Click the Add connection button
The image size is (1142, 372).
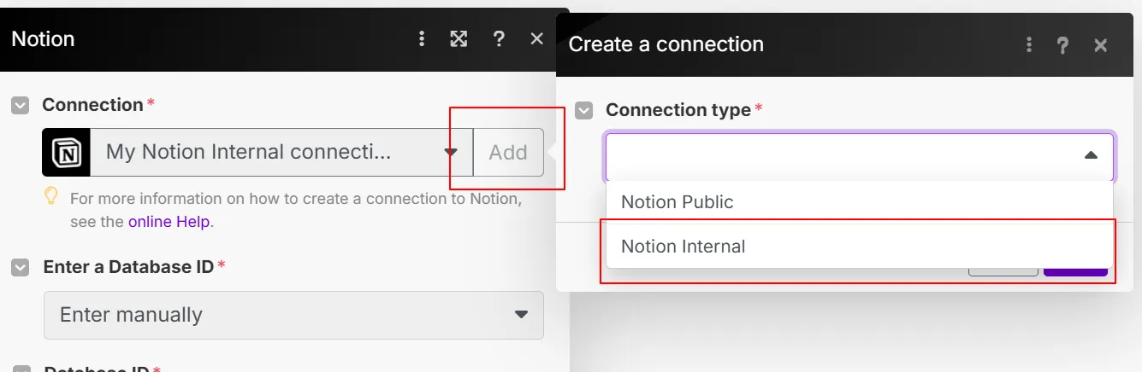tap(508, 153)
